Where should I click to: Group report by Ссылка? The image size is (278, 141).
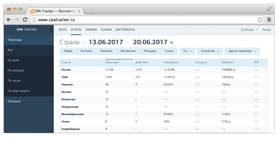(169, 51)
